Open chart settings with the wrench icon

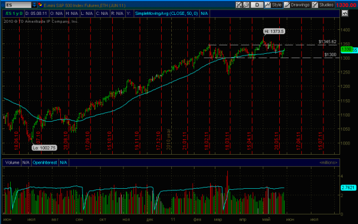tap(246, 5)
